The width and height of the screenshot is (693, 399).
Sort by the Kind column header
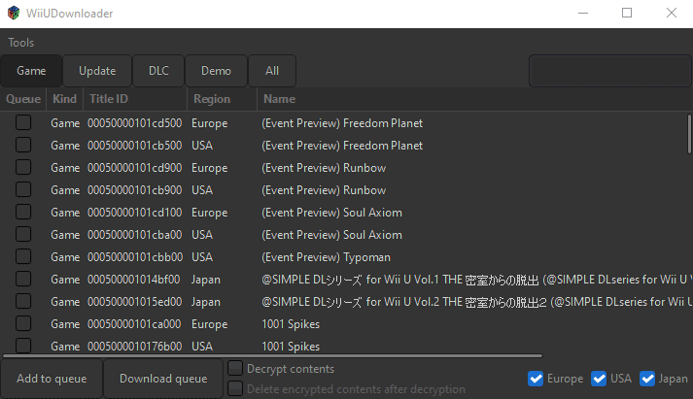pyautogui.click(x=64, y=99)
